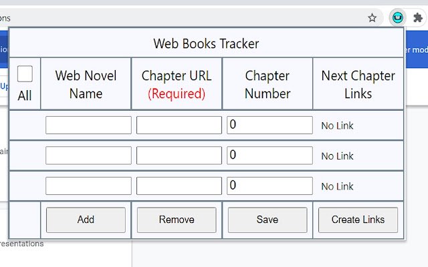
Task: Open the Extensions puzzle piece menu
Action: pyautogui.click(x=417, y=18)
